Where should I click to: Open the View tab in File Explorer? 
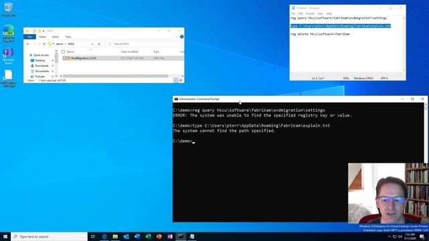click(68, 37)
